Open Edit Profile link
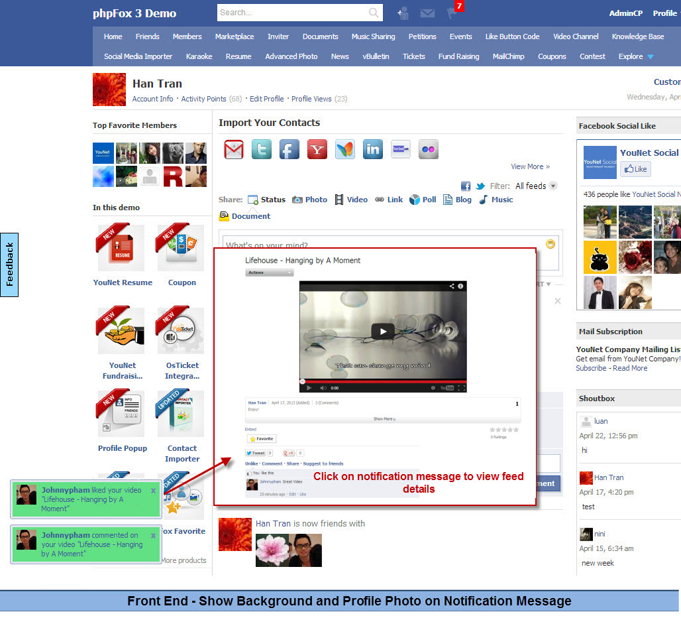 point(267,99)
